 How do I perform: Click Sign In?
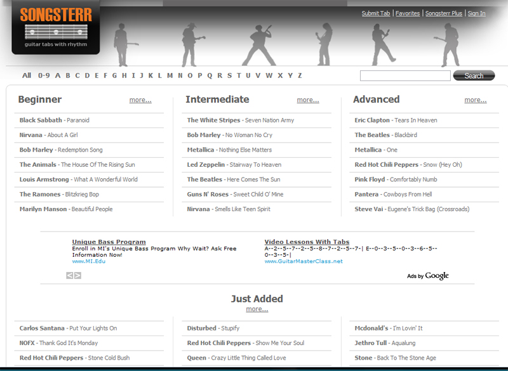[x=477, y=13]
